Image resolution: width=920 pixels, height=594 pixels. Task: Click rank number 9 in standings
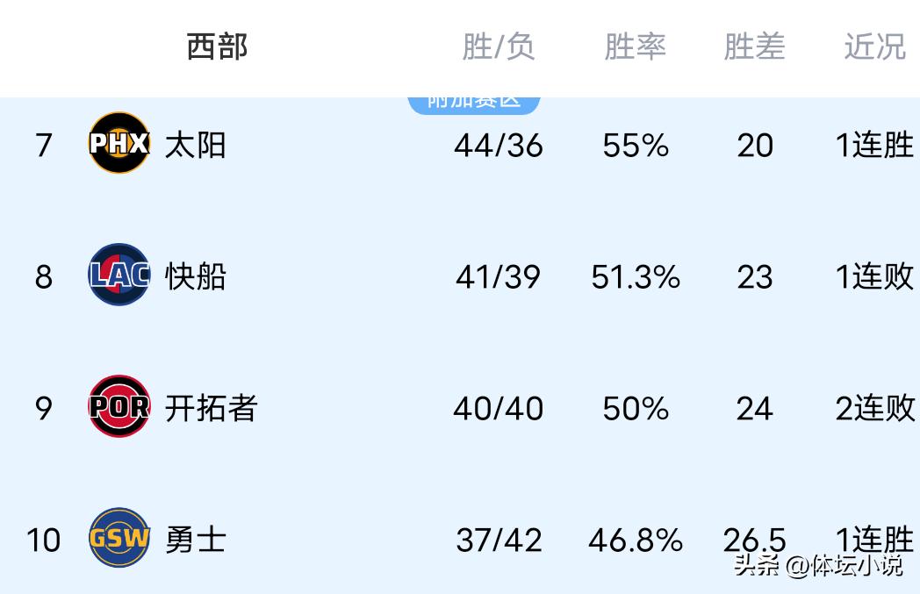[x=44, y=409]
